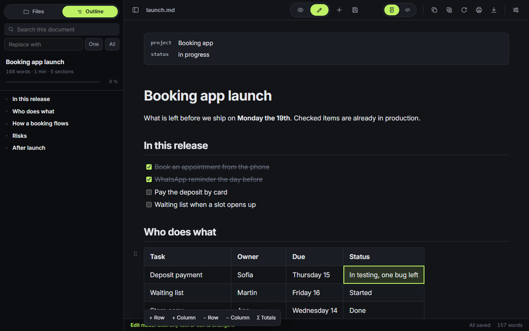Activate the pencil edit mode button

pos(319,10)
